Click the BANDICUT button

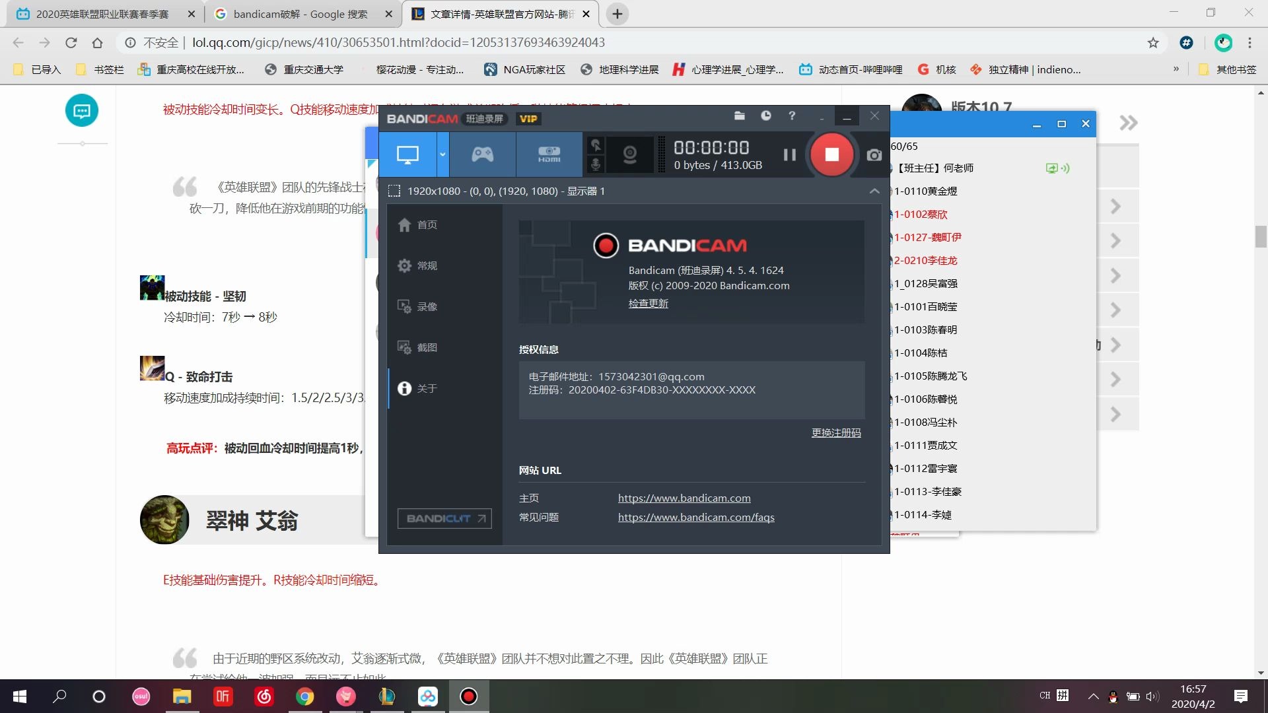[444, 518]
